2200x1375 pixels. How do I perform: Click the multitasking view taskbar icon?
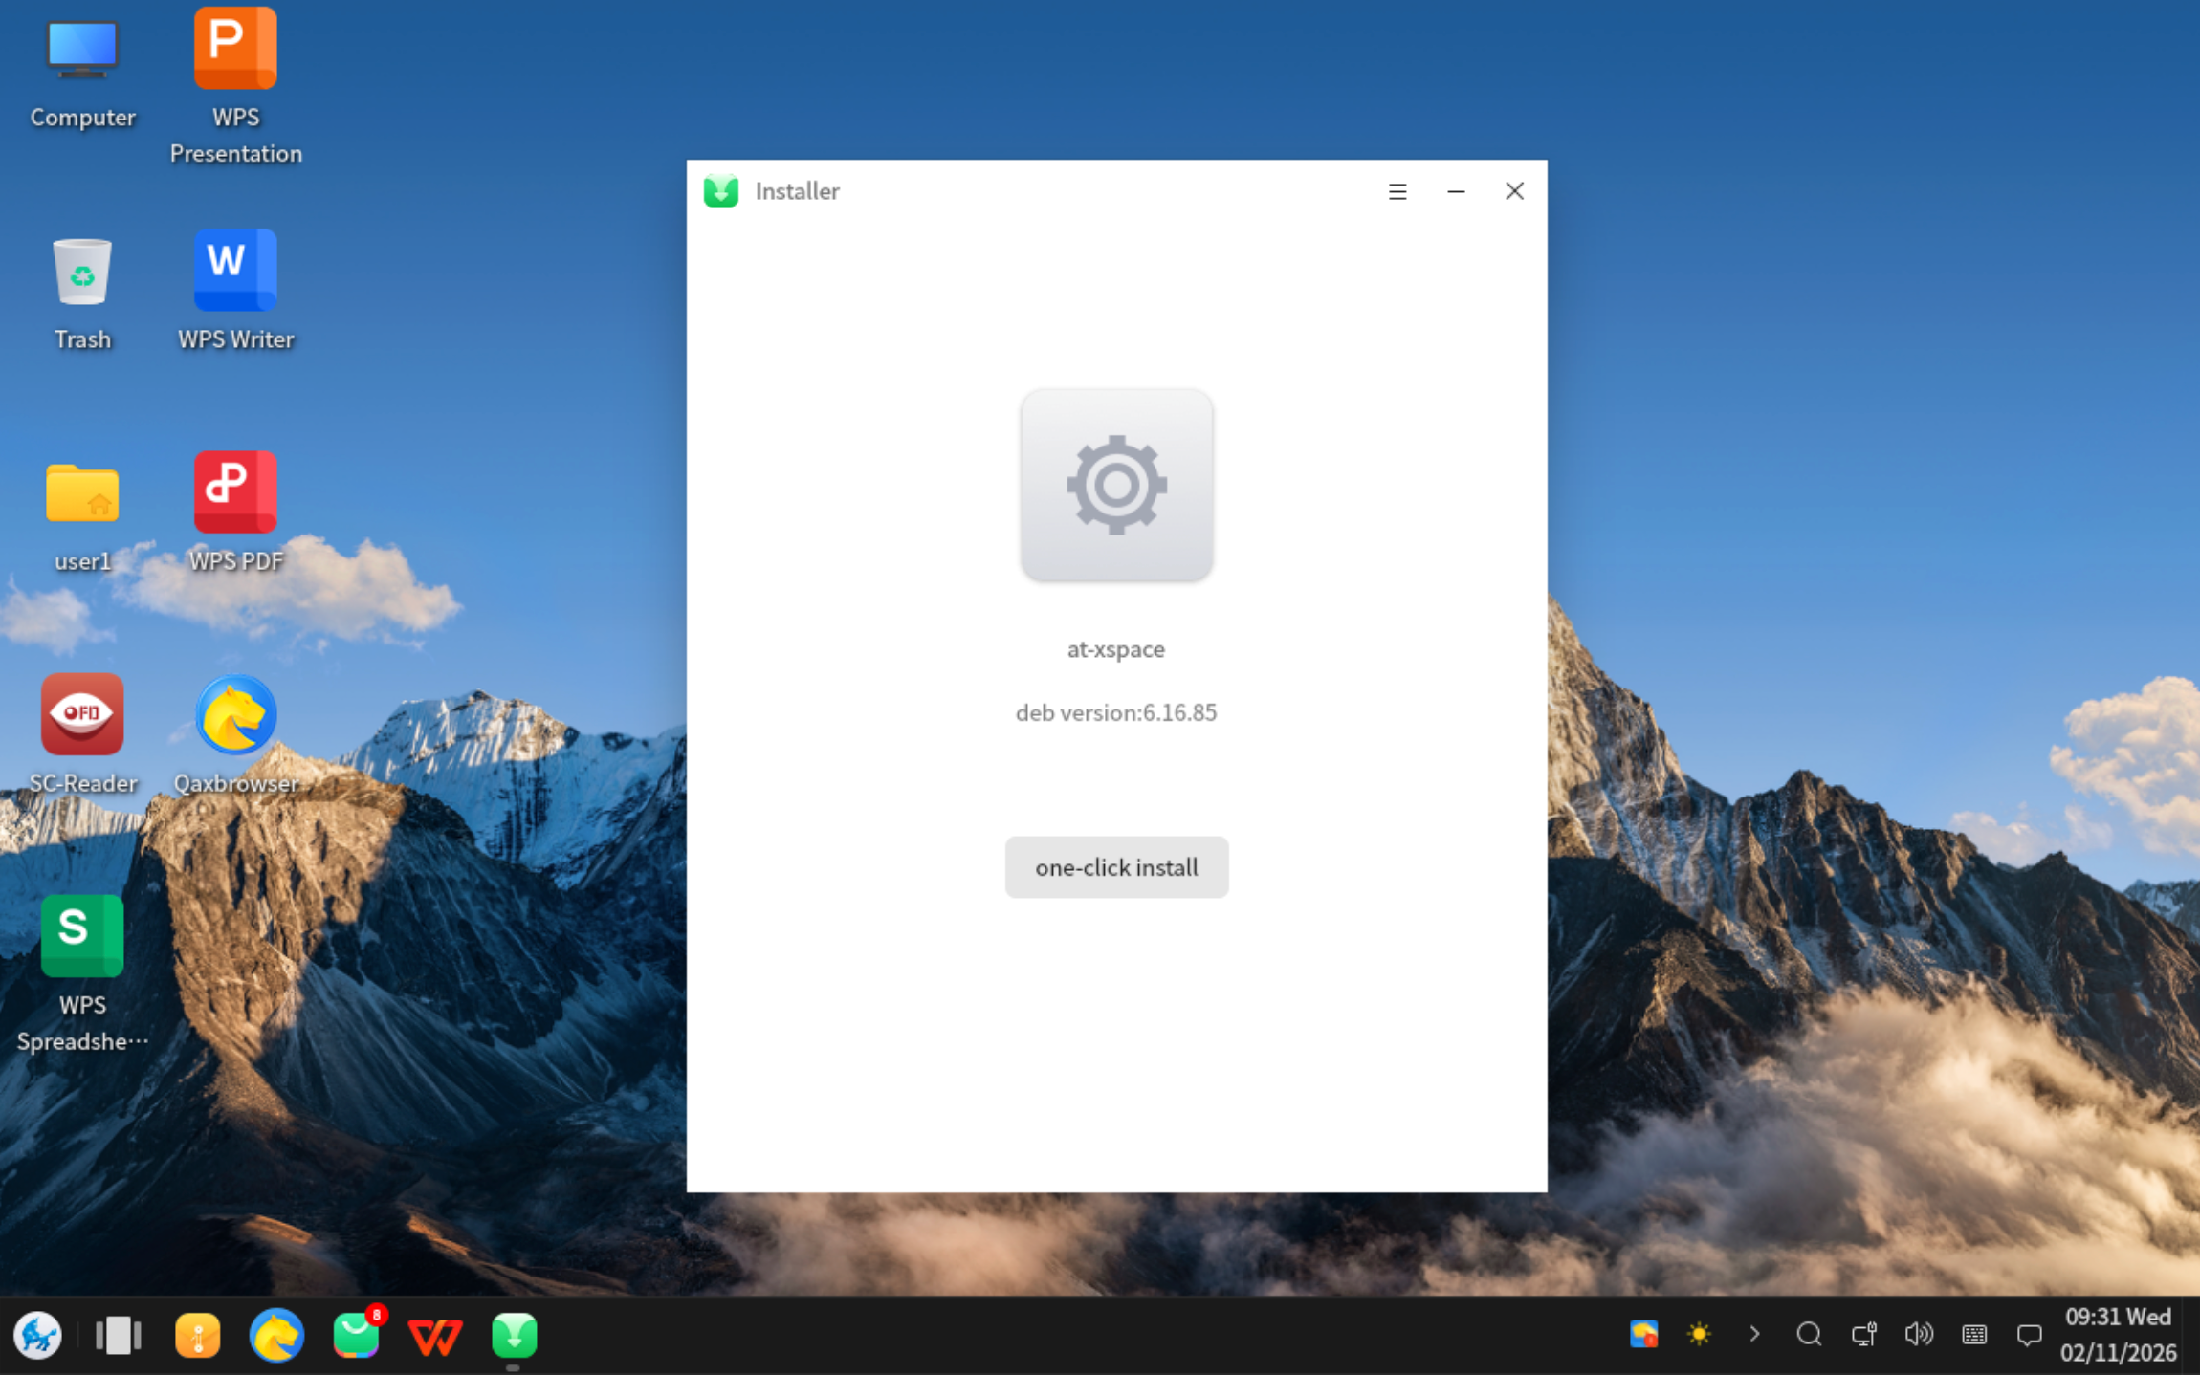[118, 1335]
